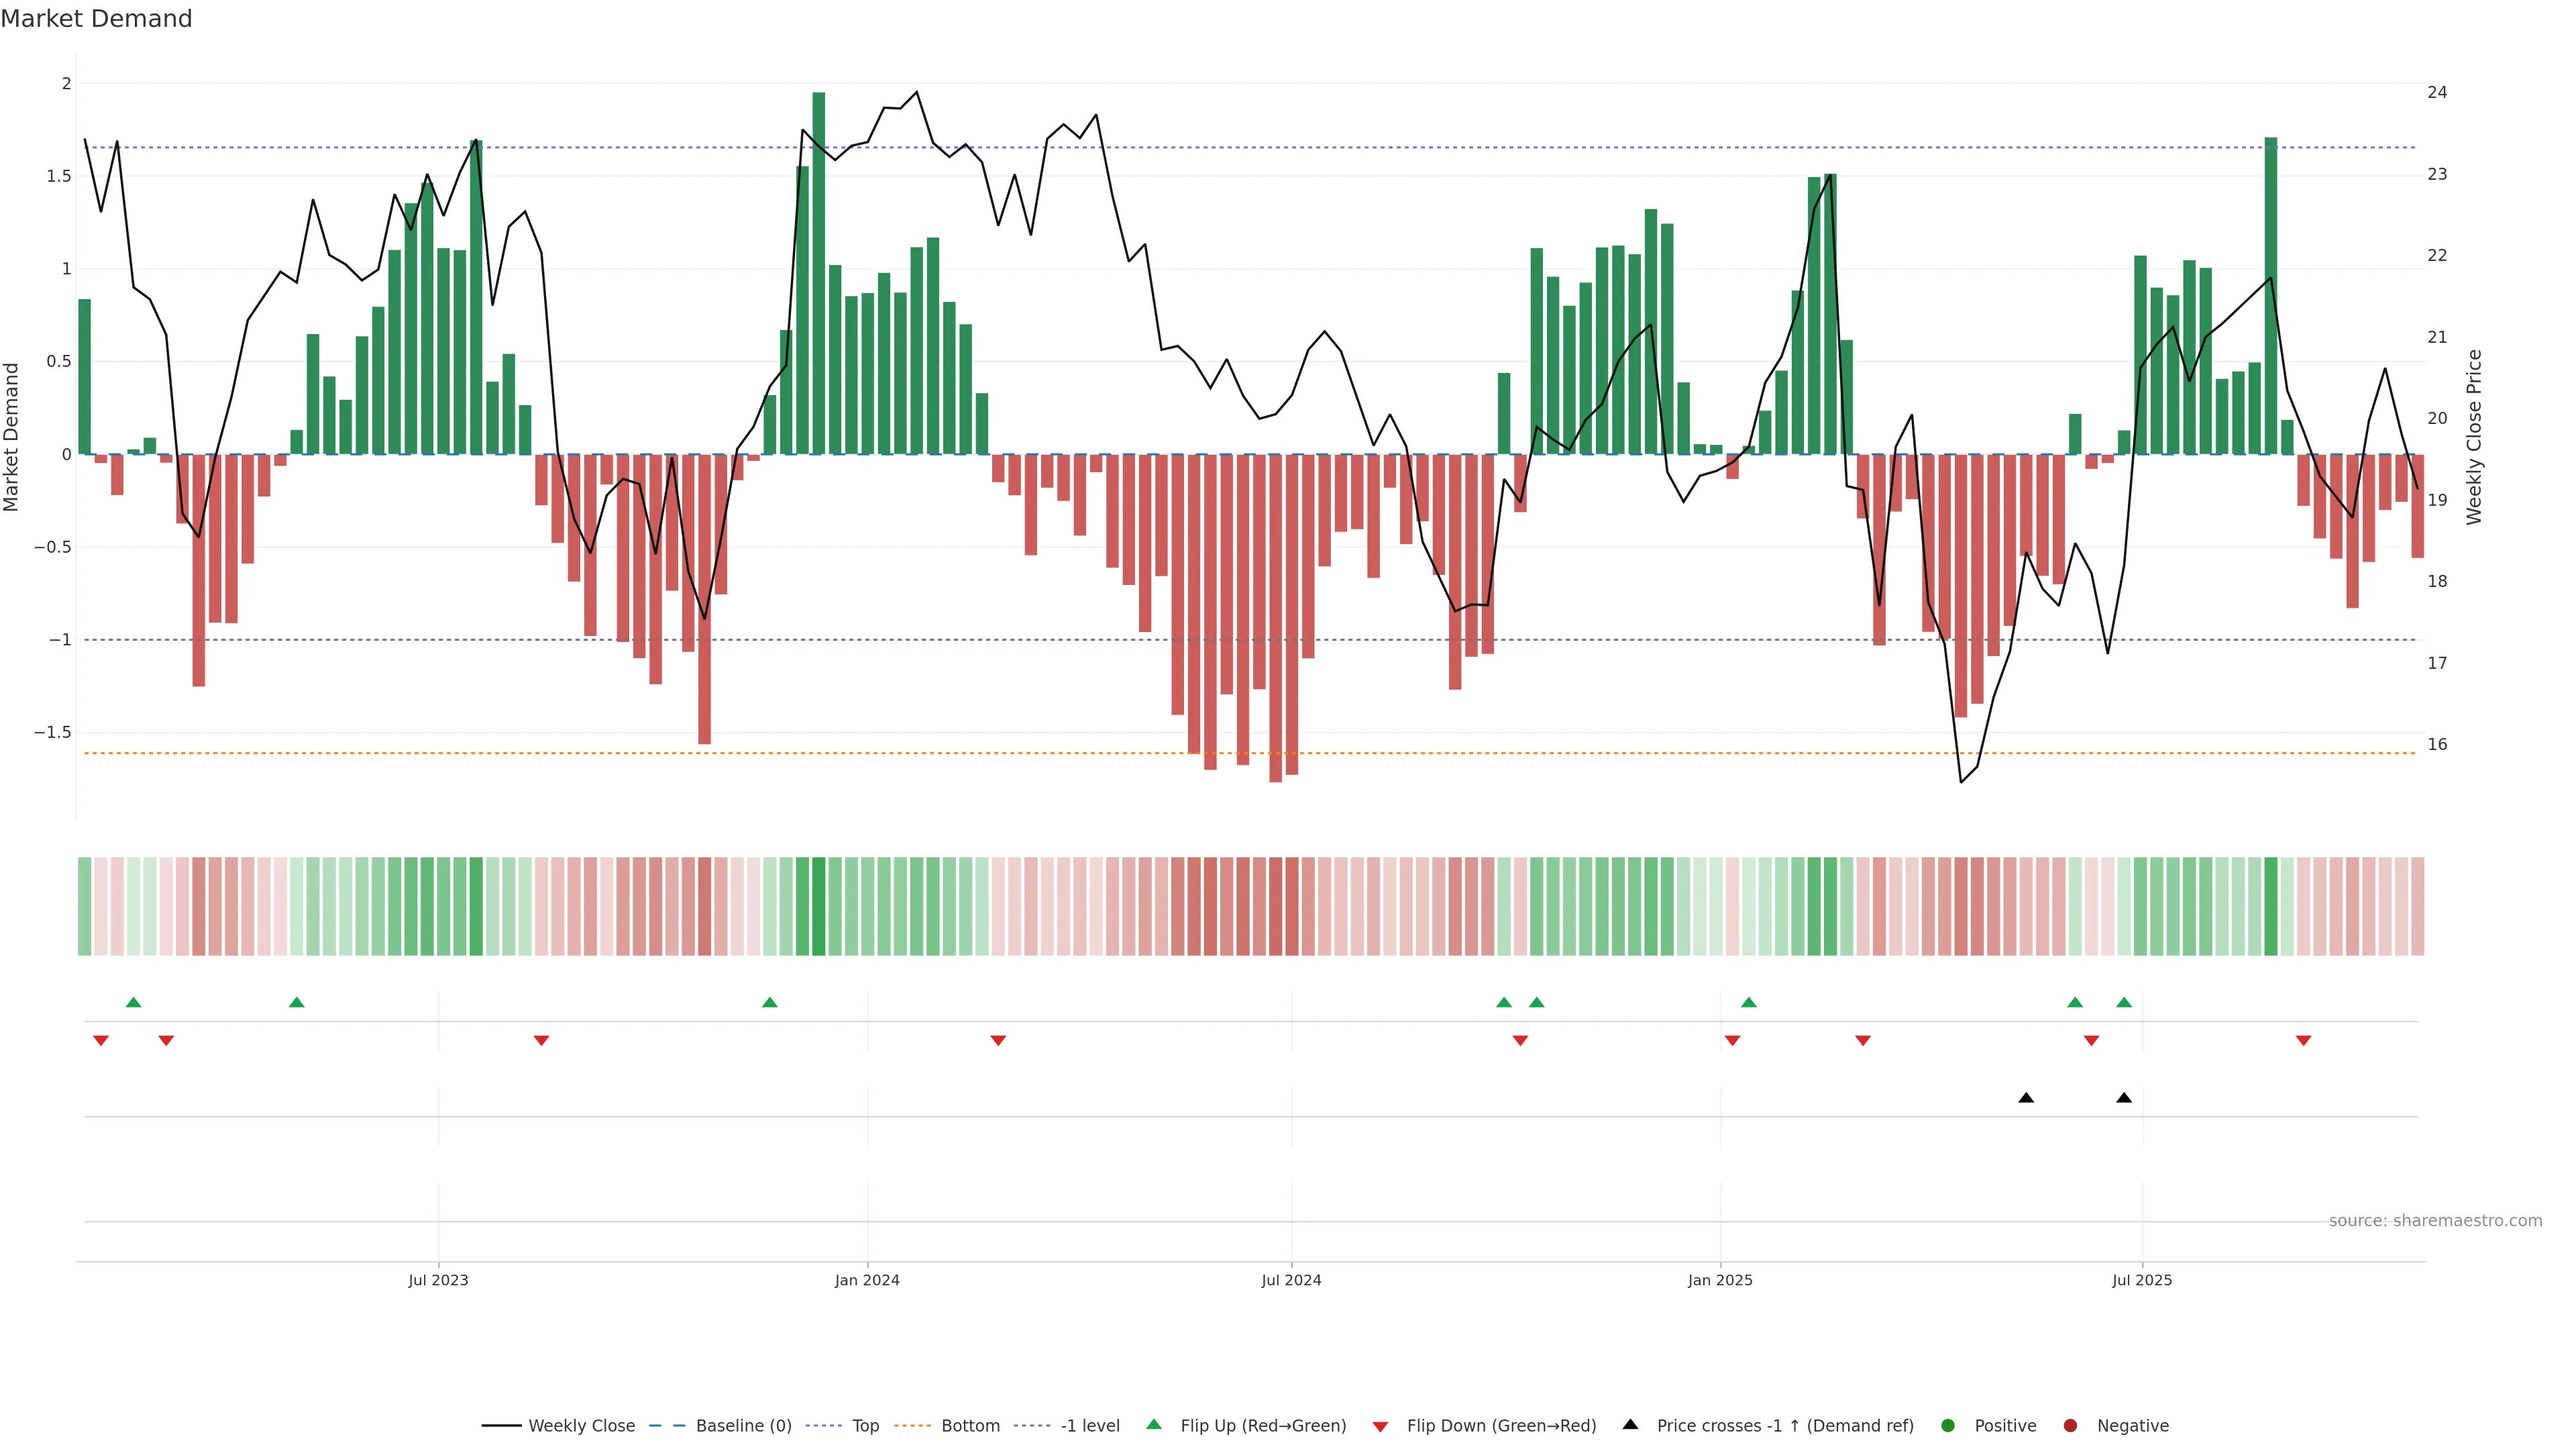Click the first black price-cross triangle marker
Screen dimensions: 2576x1449
point(2026,1098)
